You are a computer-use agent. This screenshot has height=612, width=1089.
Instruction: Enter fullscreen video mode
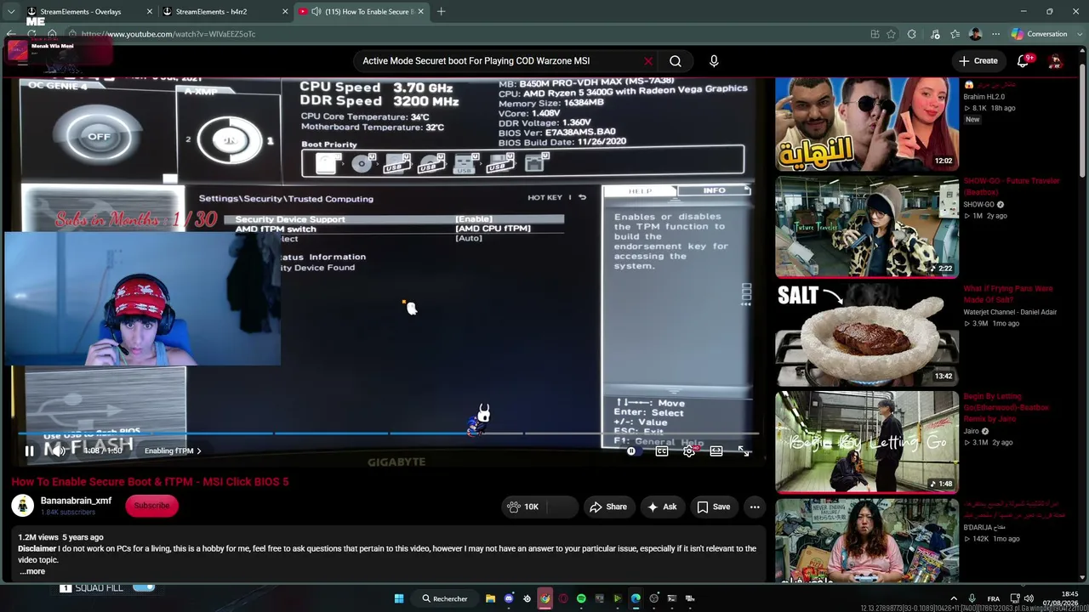(x=744, y=451)
